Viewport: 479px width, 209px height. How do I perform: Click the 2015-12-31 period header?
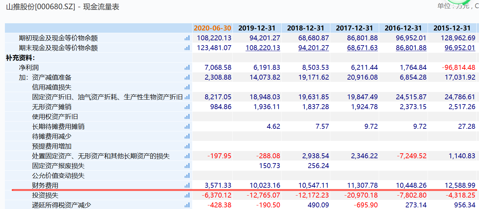(x=452, y=28)
